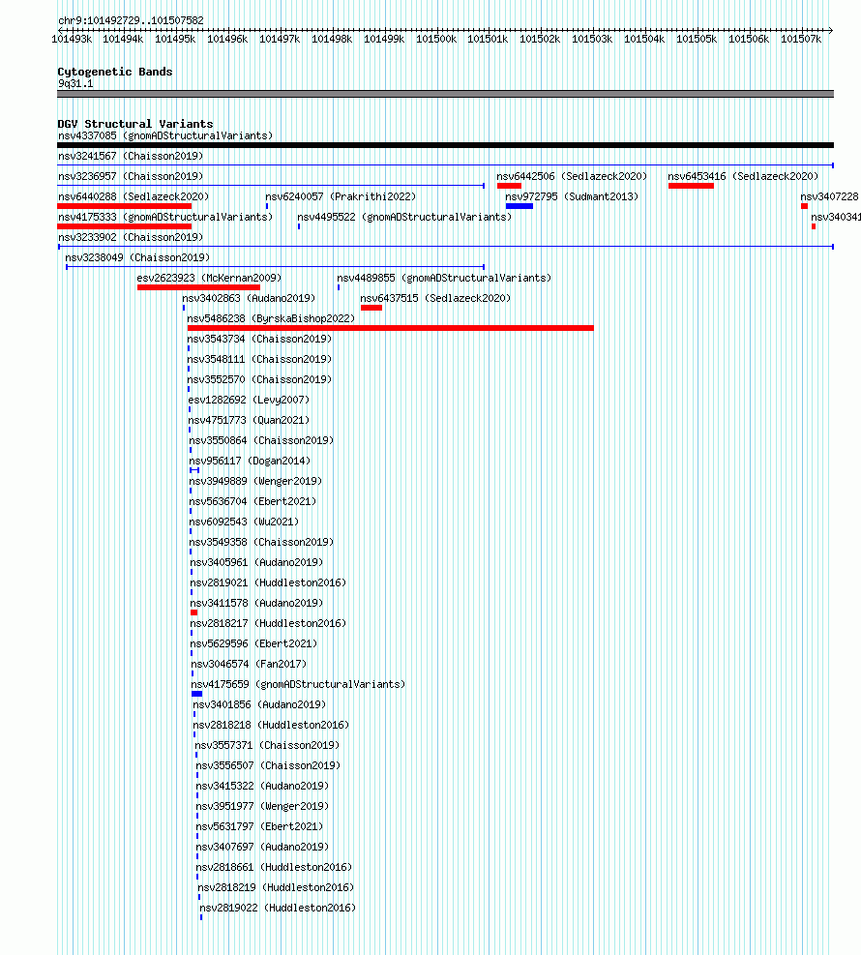
Task: Select the blue nsv4175659 variant bar
Action: click(x=196, y=694)
